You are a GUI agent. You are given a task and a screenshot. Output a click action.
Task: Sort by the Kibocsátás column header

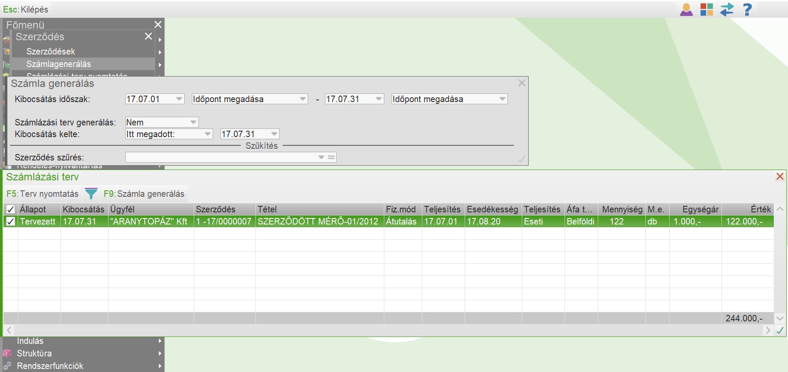pyautogui.click(x=84, y=209)
